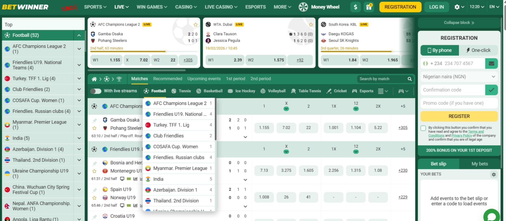Check the Terms and Conditions agreement box

pos(423,128)
